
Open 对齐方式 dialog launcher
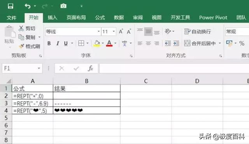pyautogui.click(x=221, y=56)
